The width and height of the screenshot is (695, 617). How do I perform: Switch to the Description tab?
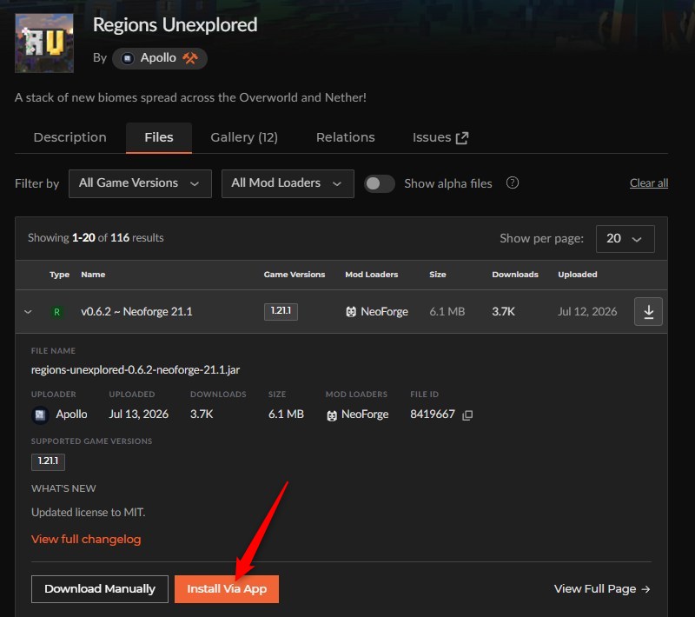click(x=70, y=137)
